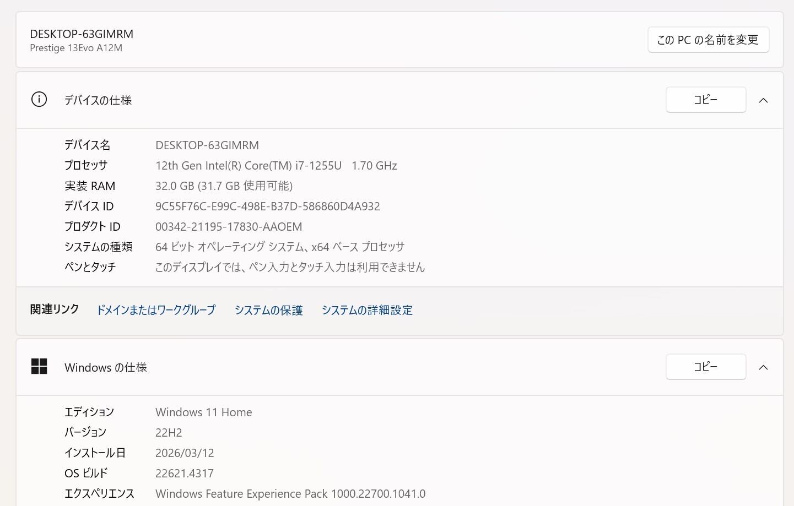Screen dimensions: 794x506
Task: Click the デバイスの仕様 section header
Action: click(98, 100)
